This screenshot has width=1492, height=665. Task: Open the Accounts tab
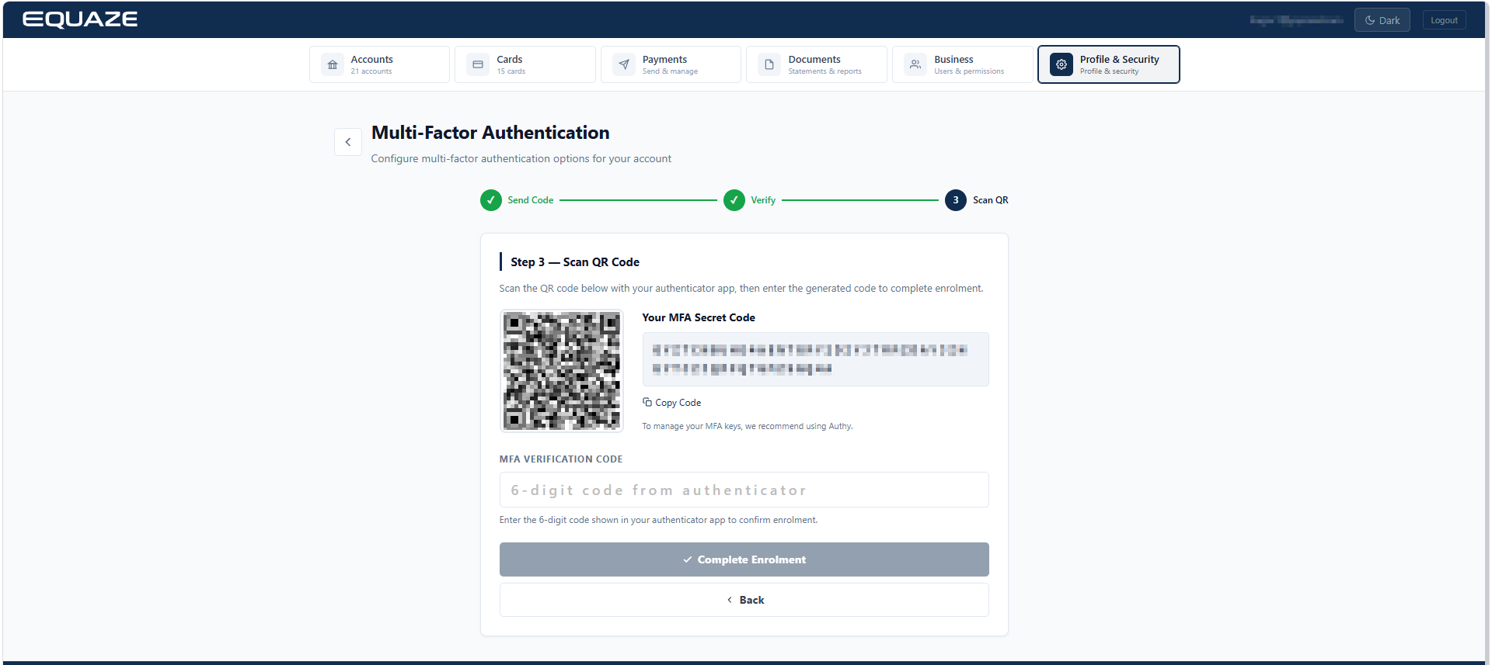click(x=379, y=64)
